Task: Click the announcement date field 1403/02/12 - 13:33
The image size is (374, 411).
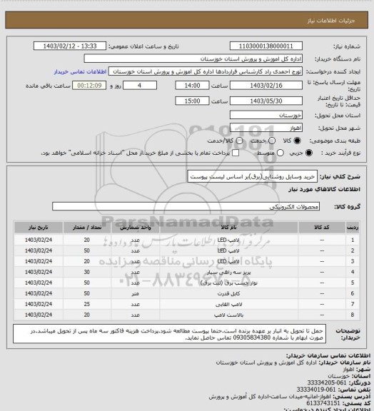Action: [70, 46]
